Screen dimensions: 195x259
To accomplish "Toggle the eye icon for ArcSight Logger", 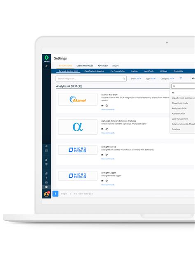I will [102, 181].
